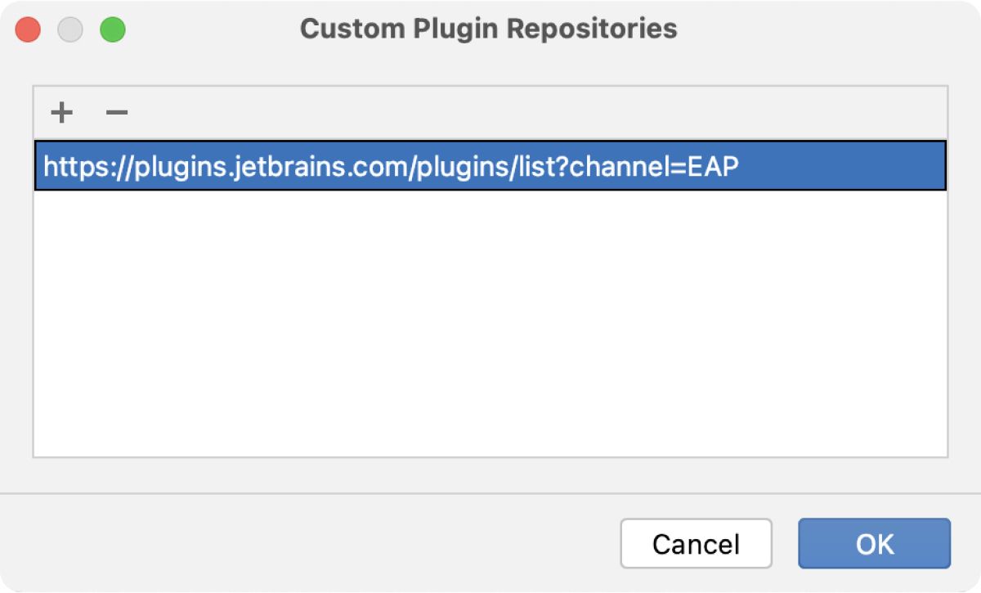Screen dimensions: 981x593
Task: Click the Custom Plugin Repositories title text
Action: 488,29
